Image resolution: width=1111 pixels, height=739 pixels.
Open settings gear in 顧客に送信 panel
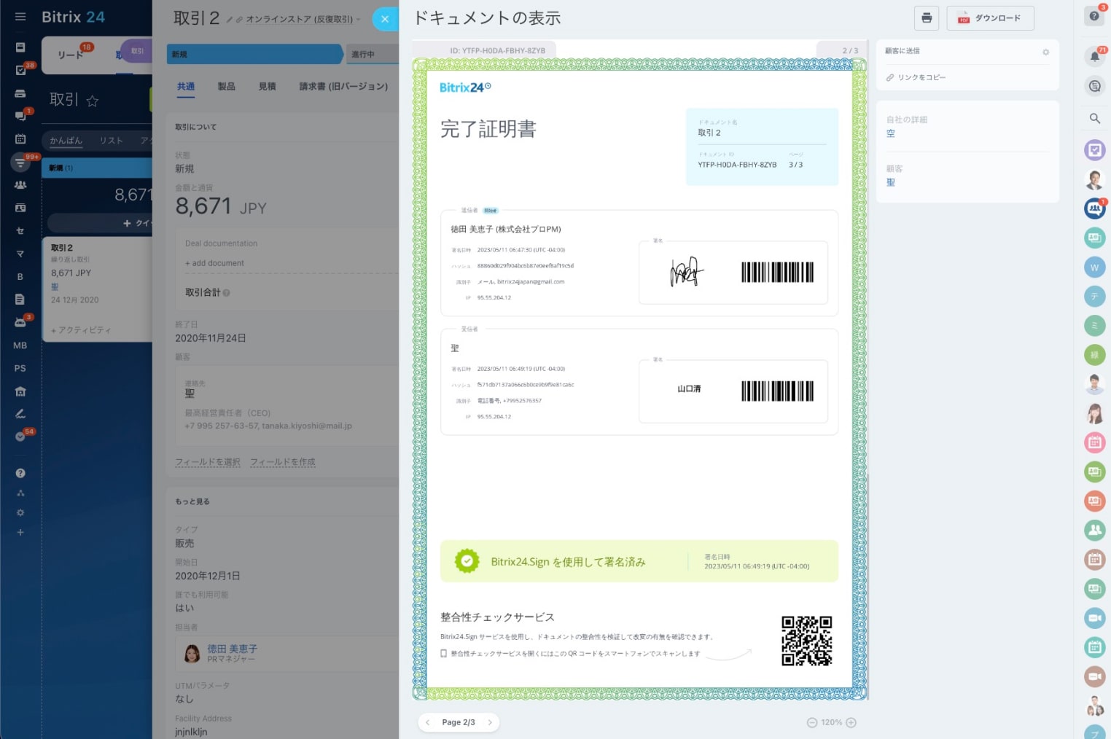tap(1045, 52)
